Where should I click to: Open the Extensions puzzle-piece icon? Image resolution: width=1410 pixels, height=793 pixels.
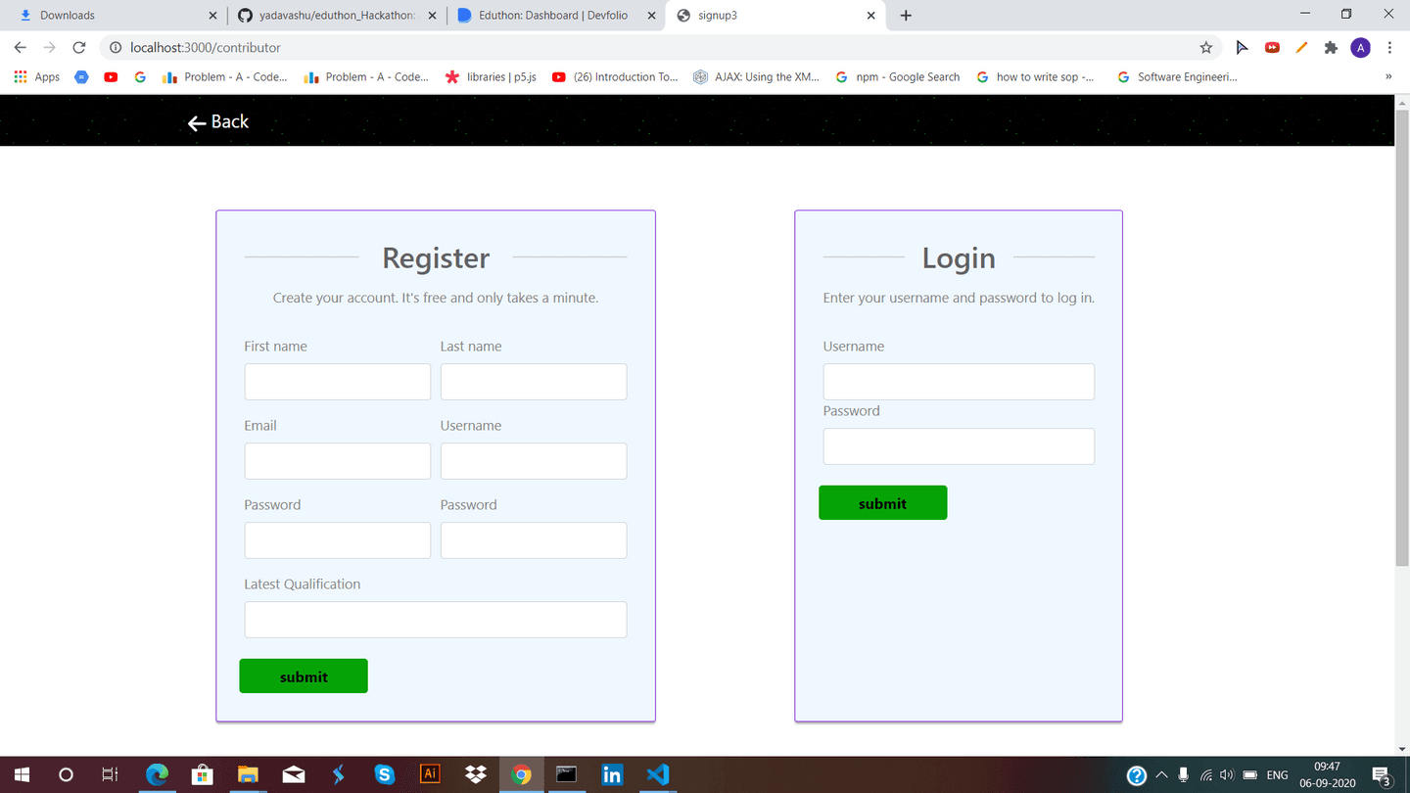(x=1331, y=47)
